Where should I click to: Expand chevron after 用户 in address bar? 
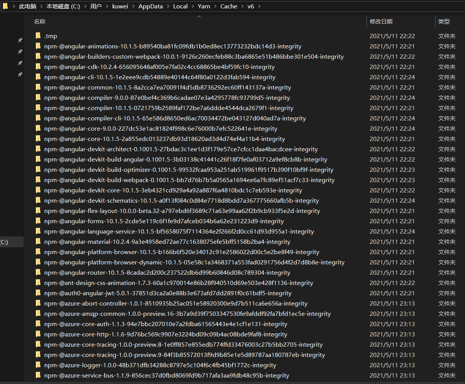107,6
